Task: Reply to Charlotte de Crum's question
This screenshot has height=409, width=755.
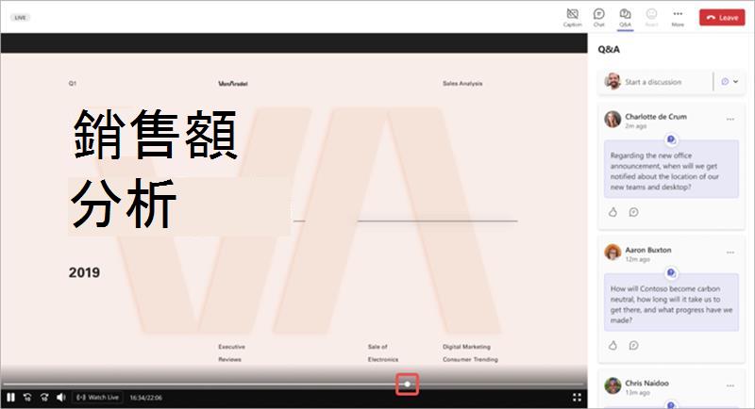Action: pos(633,212)
